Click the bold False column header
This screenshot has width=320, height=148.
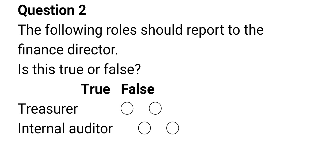click(138, 89)
